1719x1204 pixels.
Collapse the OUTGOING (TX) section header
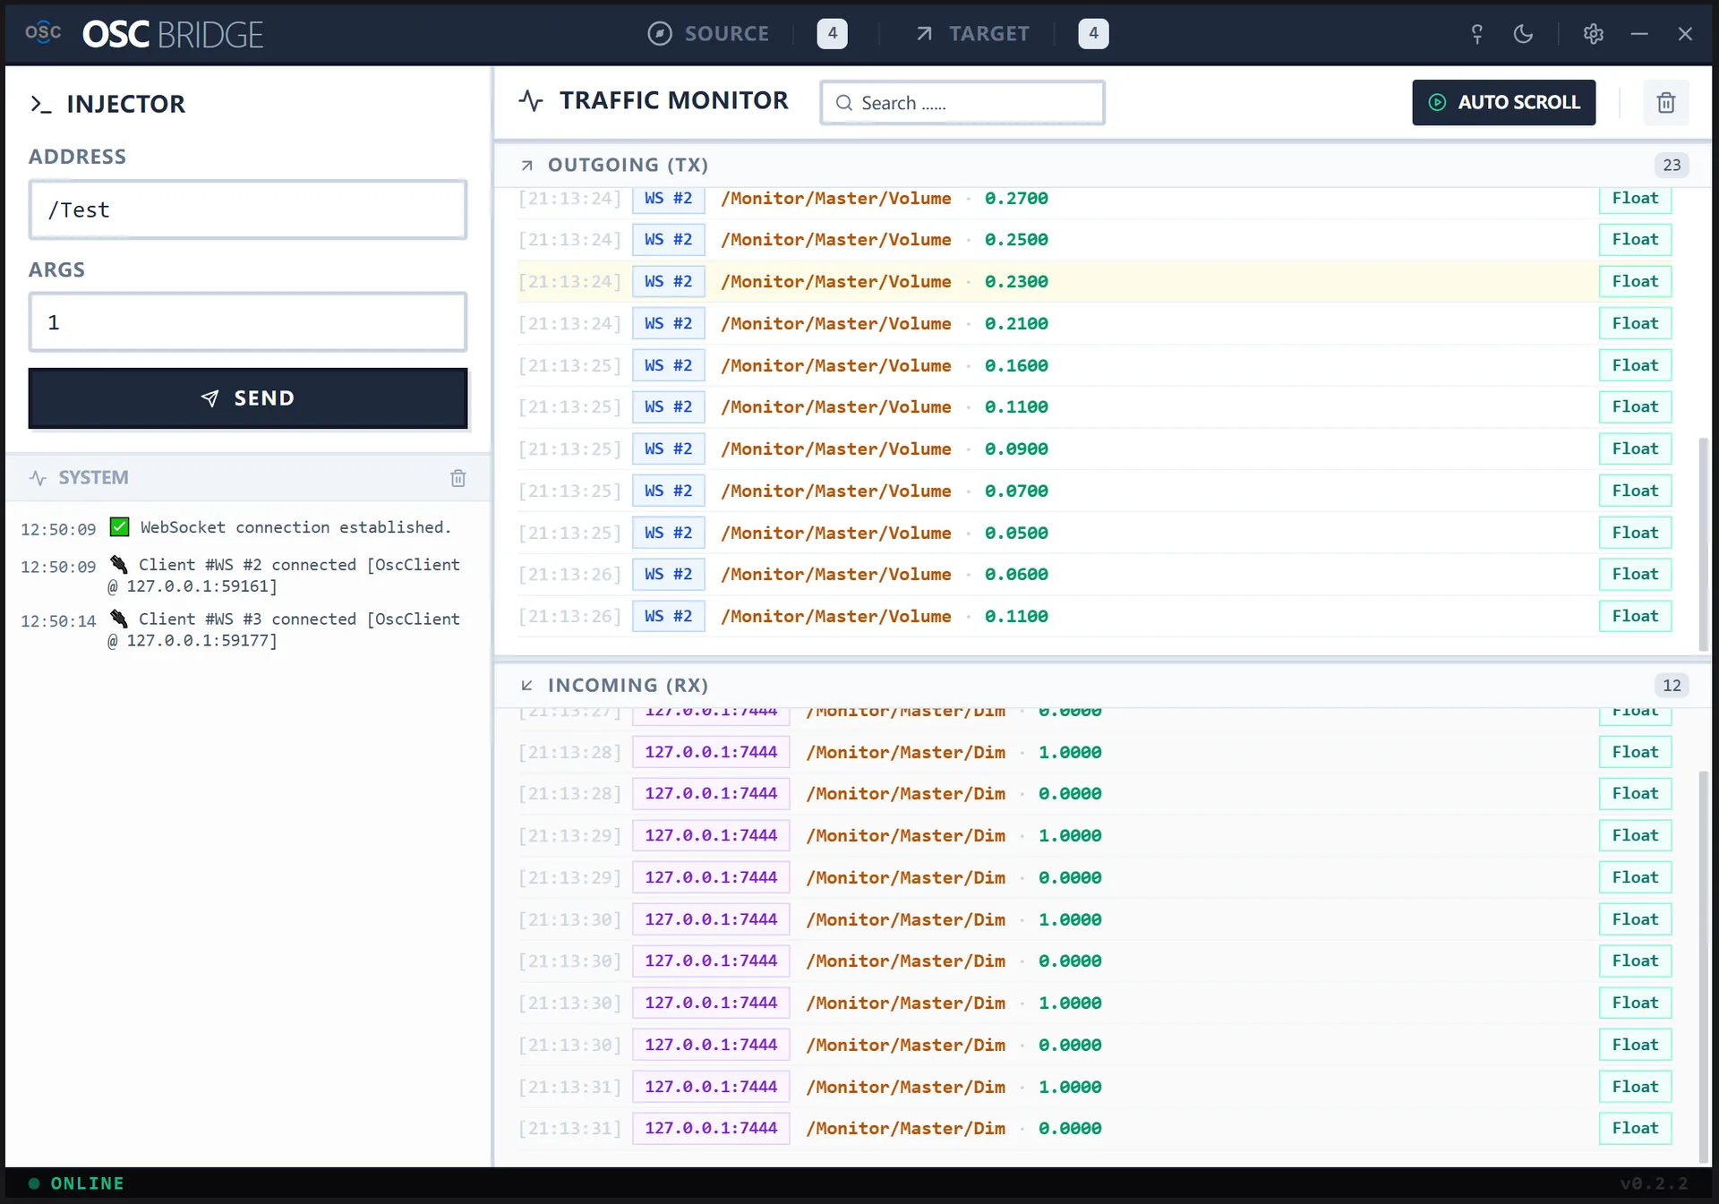click(x=627, y=165)
